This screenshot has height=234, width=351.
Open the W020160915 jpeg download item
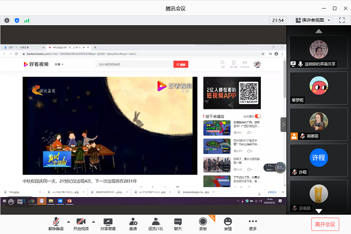coord(106,192)
